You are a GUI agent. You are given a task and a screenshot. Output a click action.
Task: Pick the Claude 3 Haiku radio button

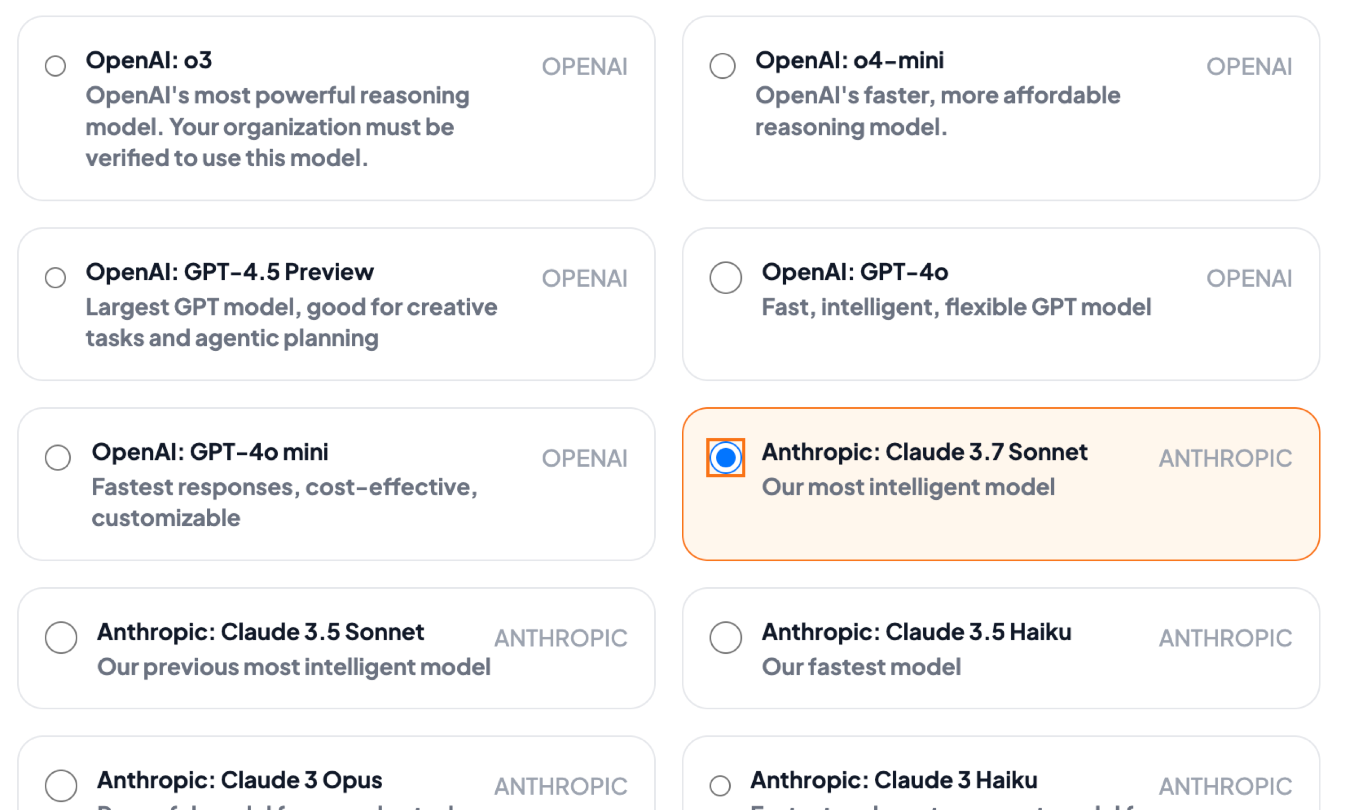(720, 786)
